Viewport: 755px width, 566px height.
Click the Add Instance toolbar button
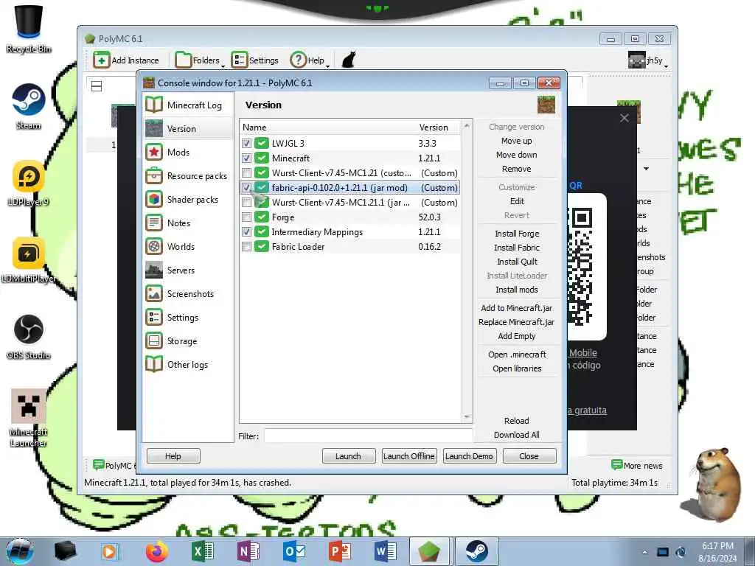point(126,60)
